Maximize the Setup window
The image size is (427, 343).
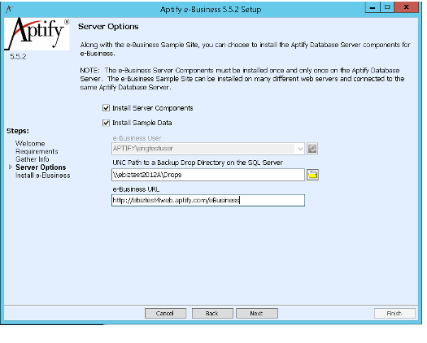387,7
